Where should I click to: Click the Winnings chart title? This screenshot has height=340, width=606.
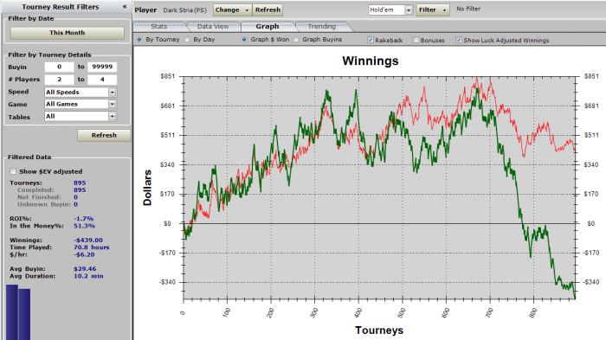point(371,61)
